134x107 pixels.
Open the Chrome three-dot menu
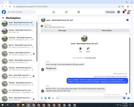(132, 6)
